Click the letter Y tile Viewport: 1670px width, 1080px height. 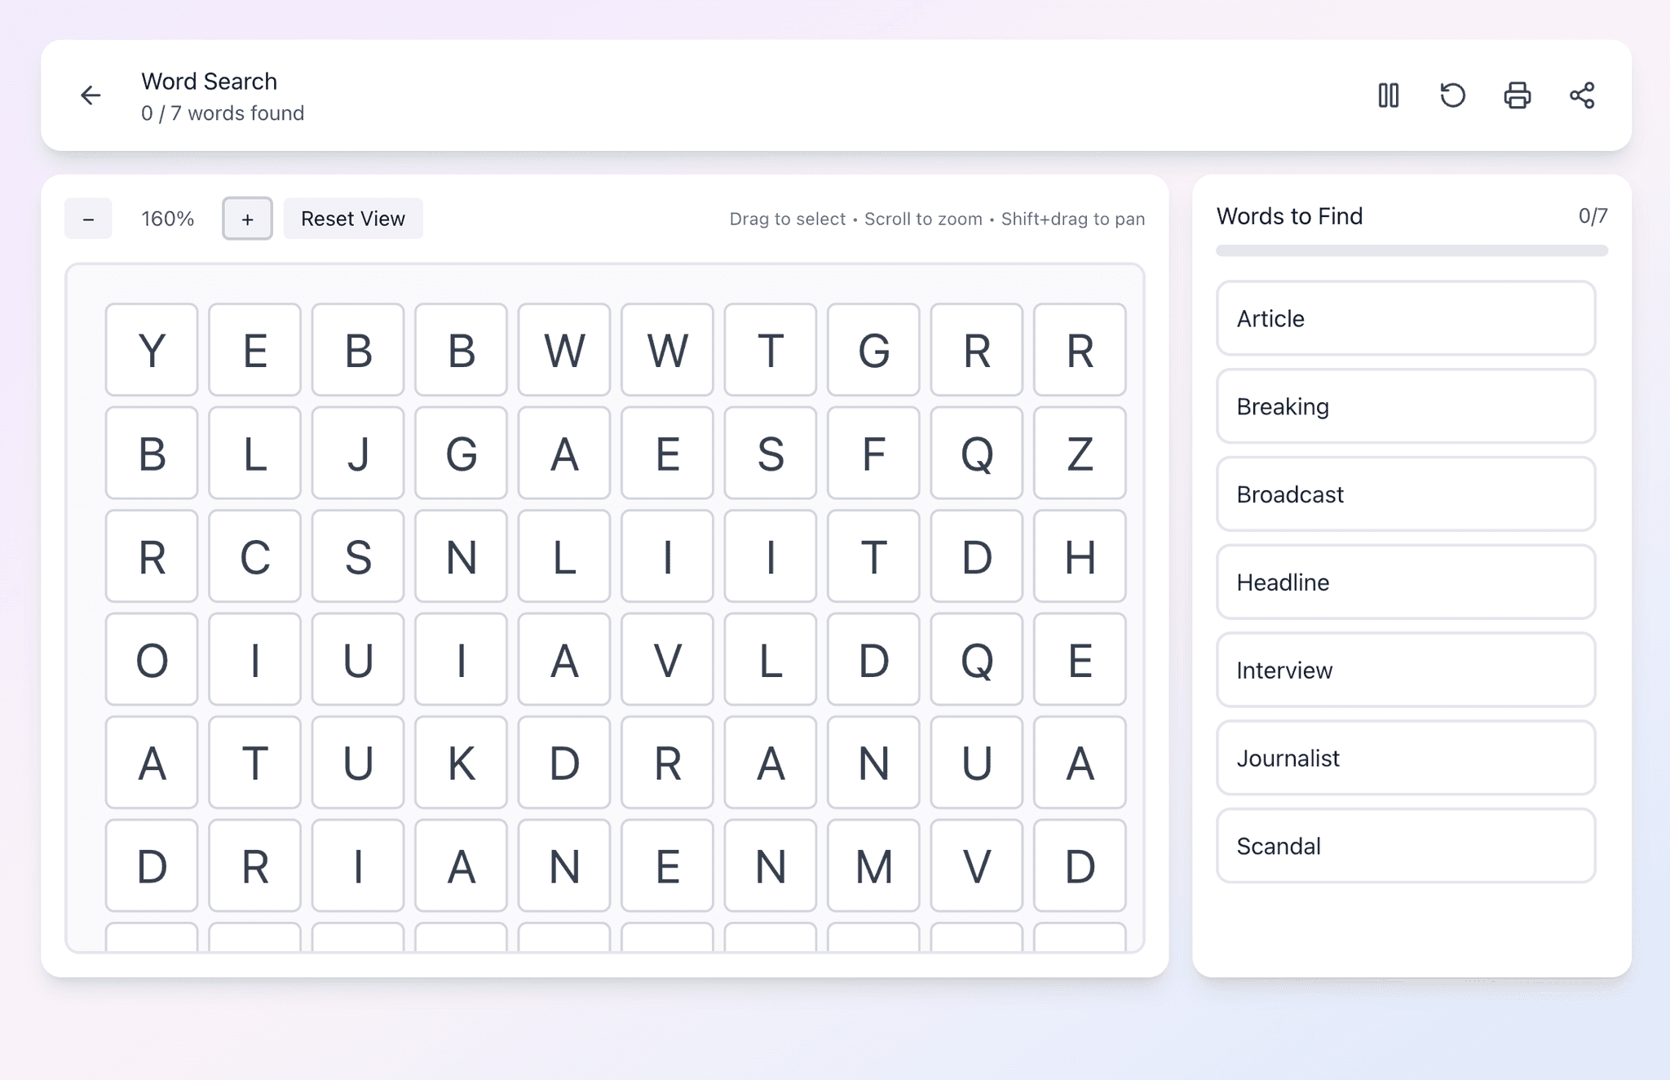152,350
